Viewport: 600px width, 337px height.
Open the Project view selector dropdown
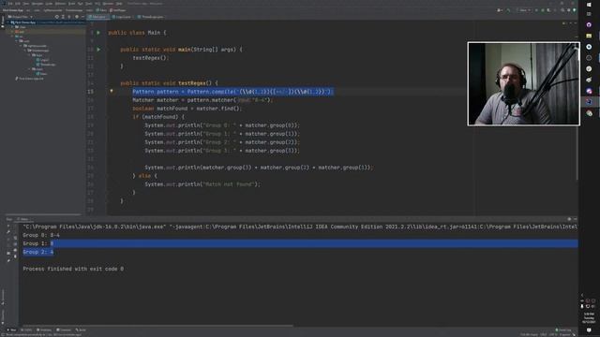[x=21, y=17]
